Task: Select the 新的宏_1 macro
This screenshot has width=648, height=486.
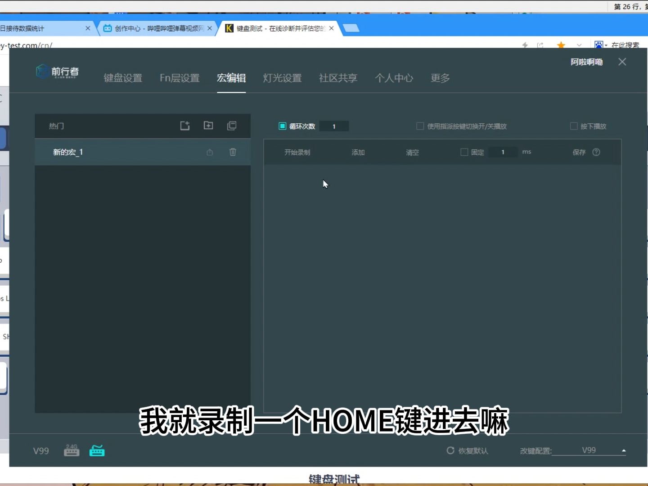Action: tap(143, 152)
